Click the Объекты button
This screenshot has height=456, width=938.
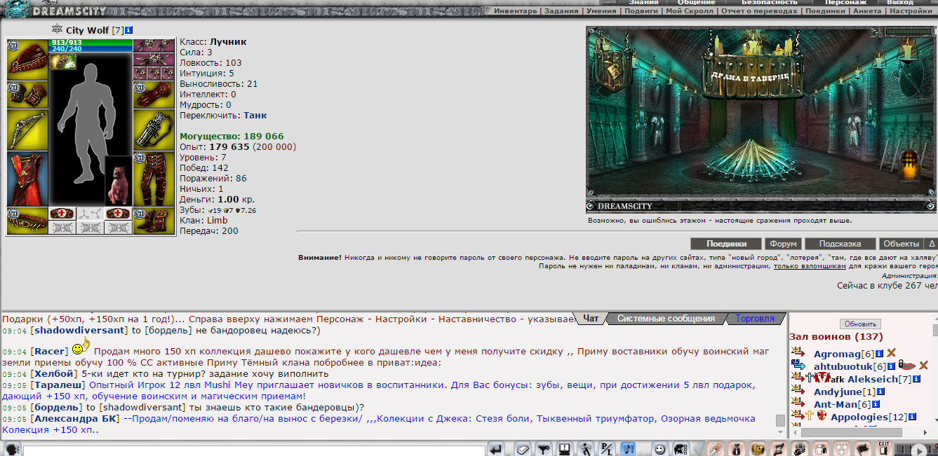tap(901, 244)
